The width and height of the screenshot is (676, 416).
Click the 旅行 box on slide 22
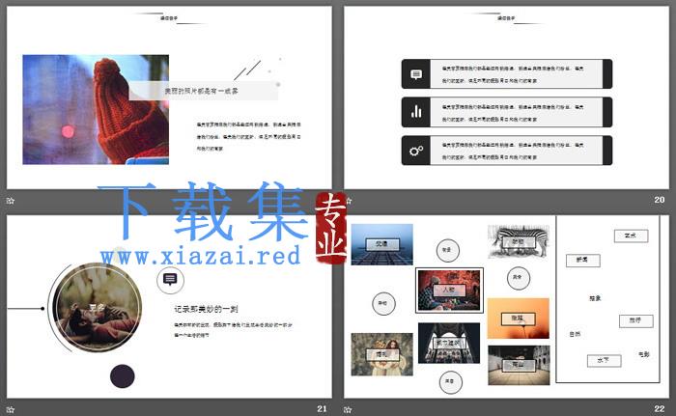[x=635, y=321]
